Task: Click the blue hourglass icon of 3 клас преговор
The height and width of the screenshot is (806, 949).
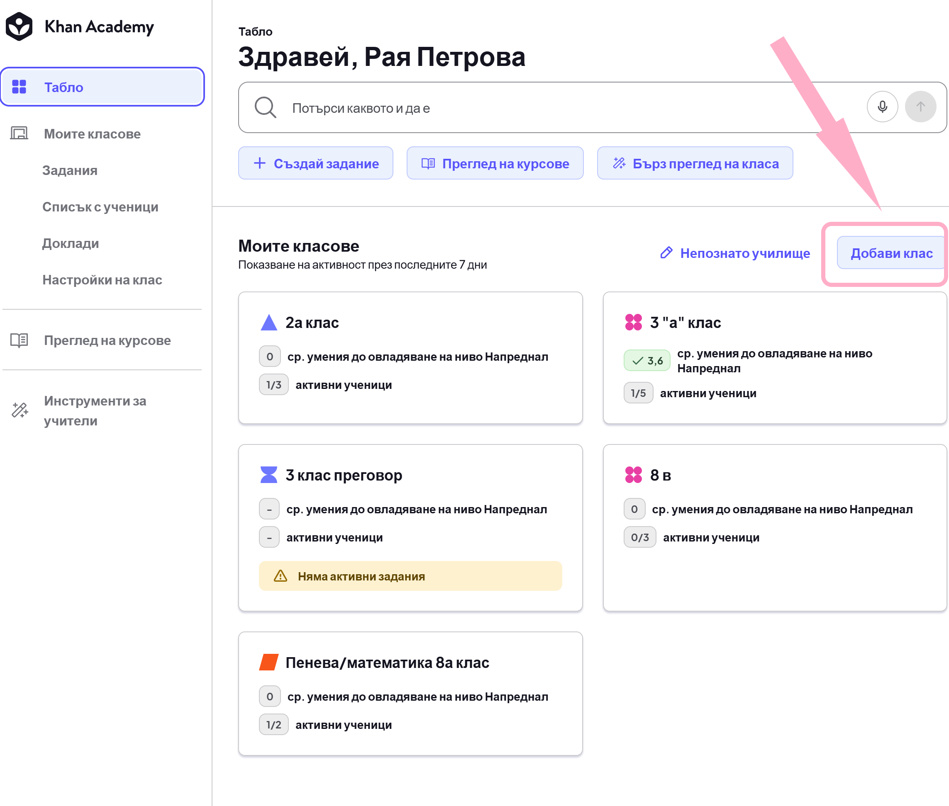Action: [x=269, y=475]
